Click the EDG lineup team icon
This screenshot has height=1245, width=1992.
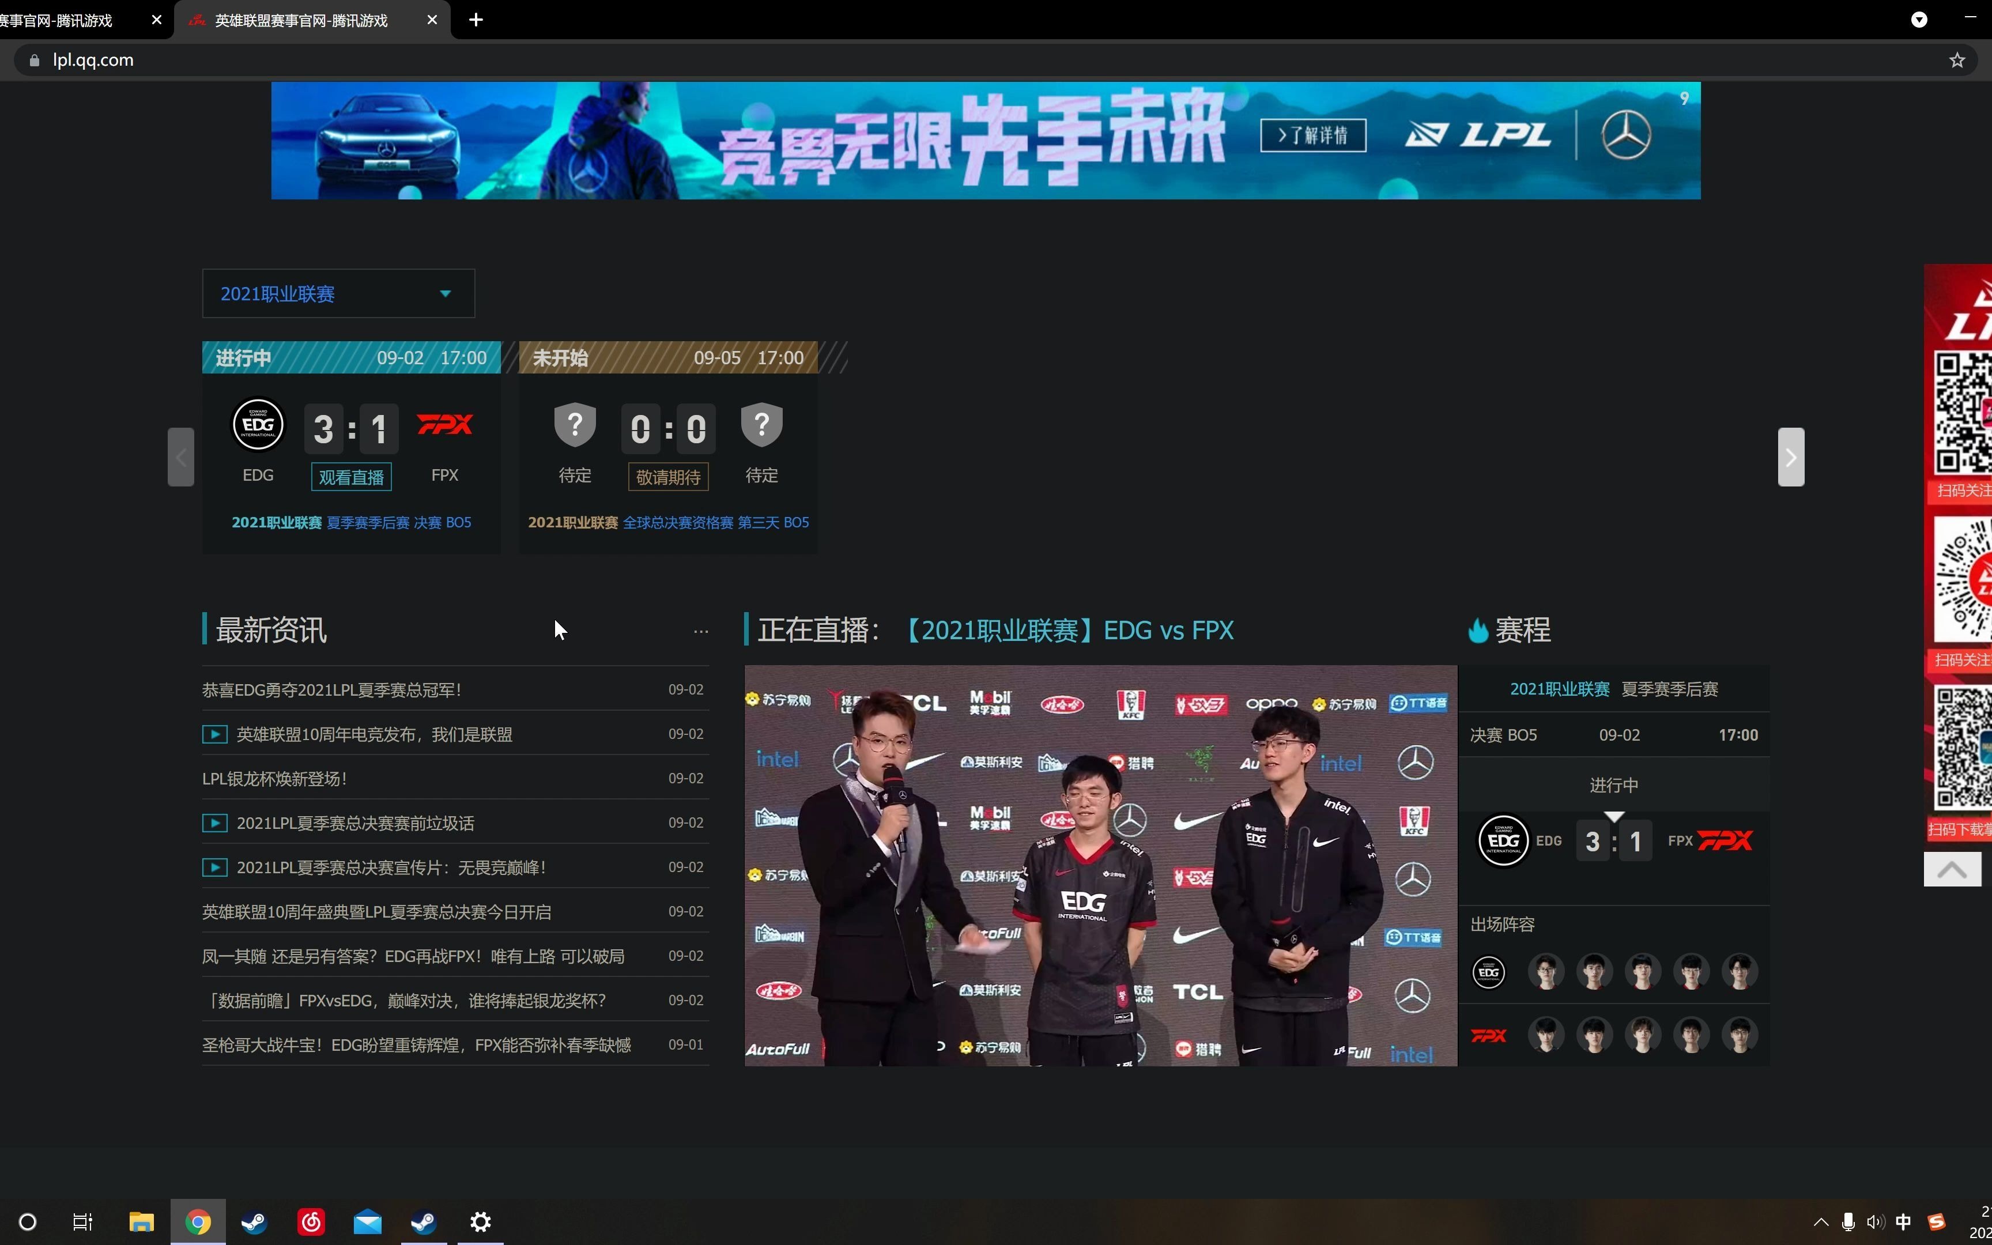click(1488, 972)
